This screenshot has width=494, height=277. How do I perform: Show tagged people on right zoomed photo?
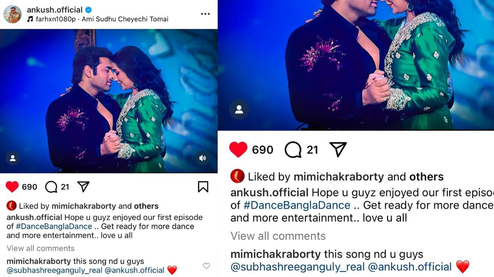(x=239, y=110)
